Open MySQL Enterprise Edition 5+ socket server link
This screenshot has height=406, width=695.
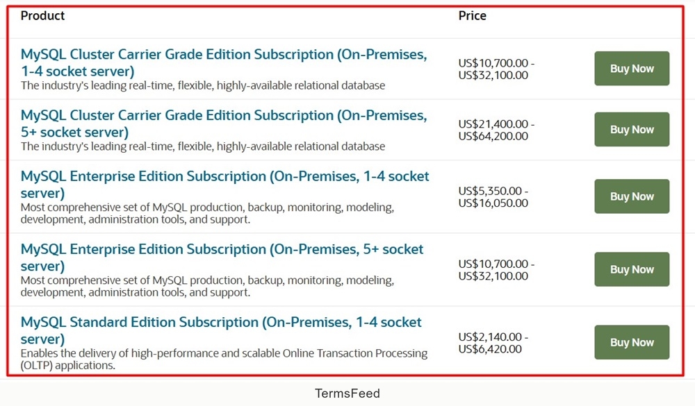pos(222,257)
